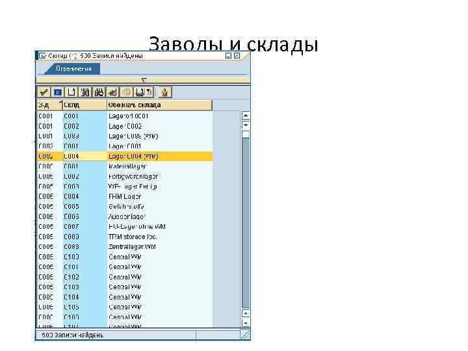Click the dialog title bar menu icon

tap(42, 56)
